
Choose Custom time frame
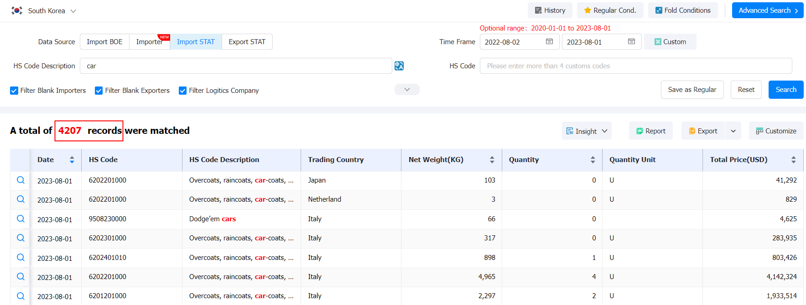pos(670,42)
